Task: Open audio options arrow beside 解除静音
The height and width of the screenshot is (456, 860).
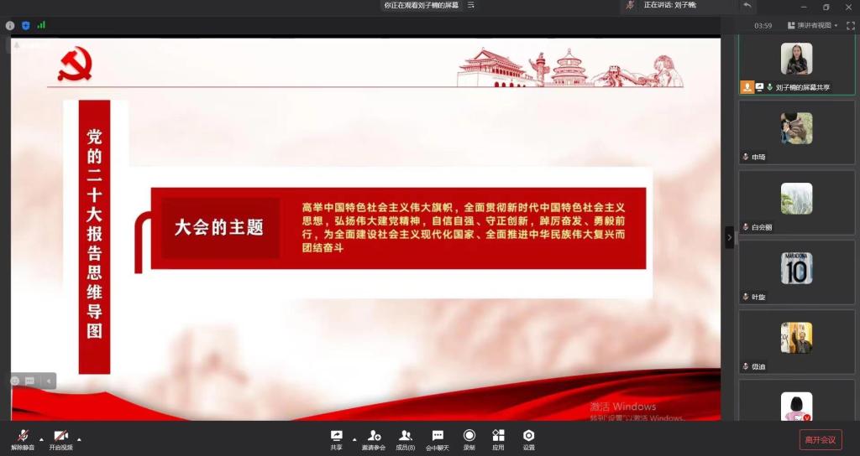Action: (41, 439)
